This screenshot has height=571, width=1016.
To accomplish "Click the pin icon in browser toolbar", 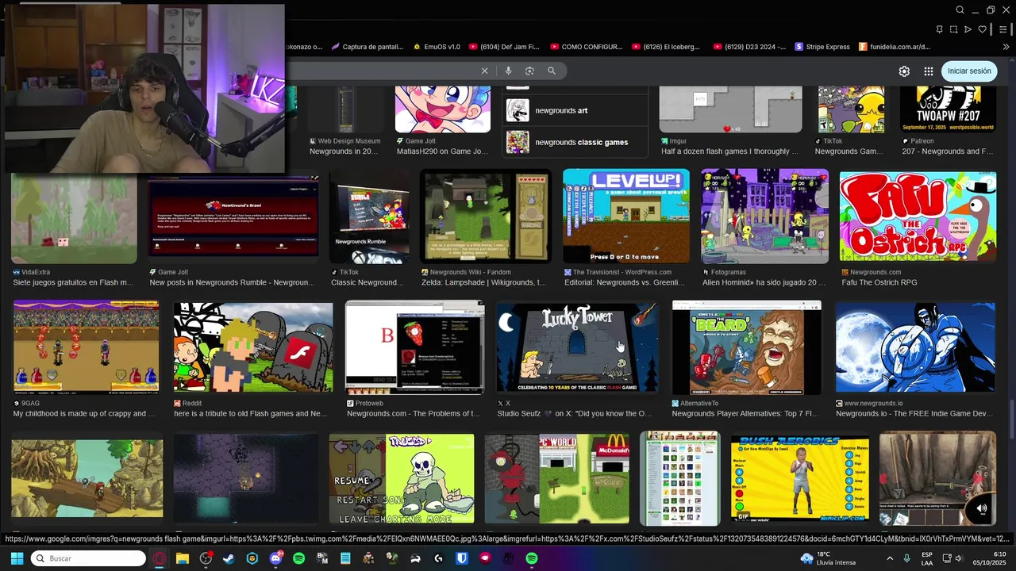I will pos(940,29).
